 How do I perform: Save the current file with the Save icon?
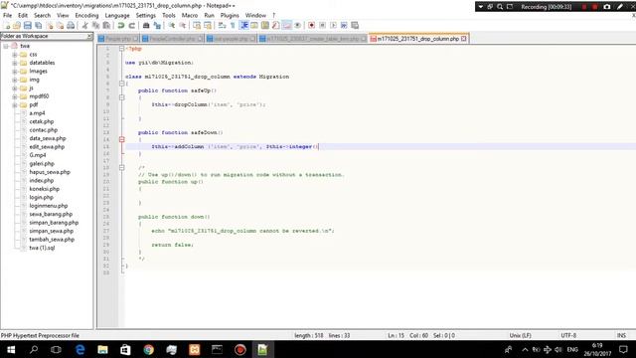[x=28, y=26]
